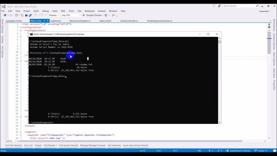Close the Web.config tab
277x156 pixels.
coord(47,21)
